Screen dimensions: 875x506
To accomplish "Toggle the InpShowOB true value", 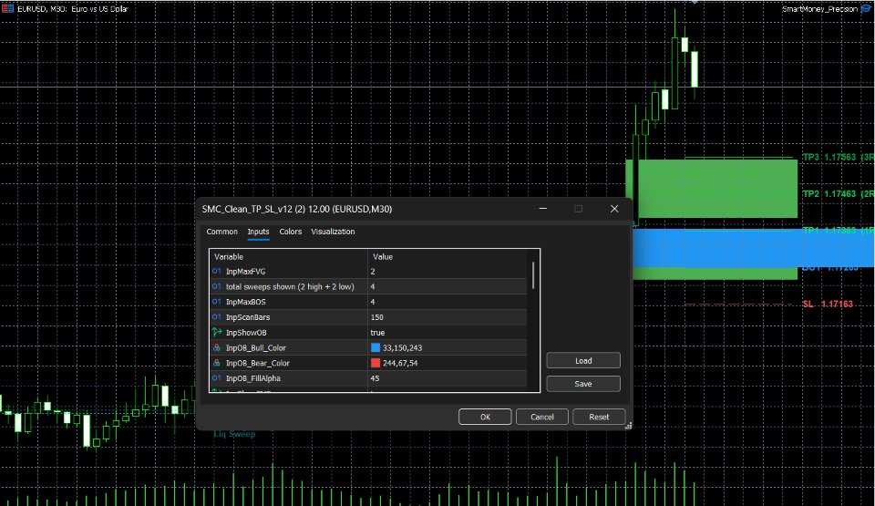I will (377, 332).
